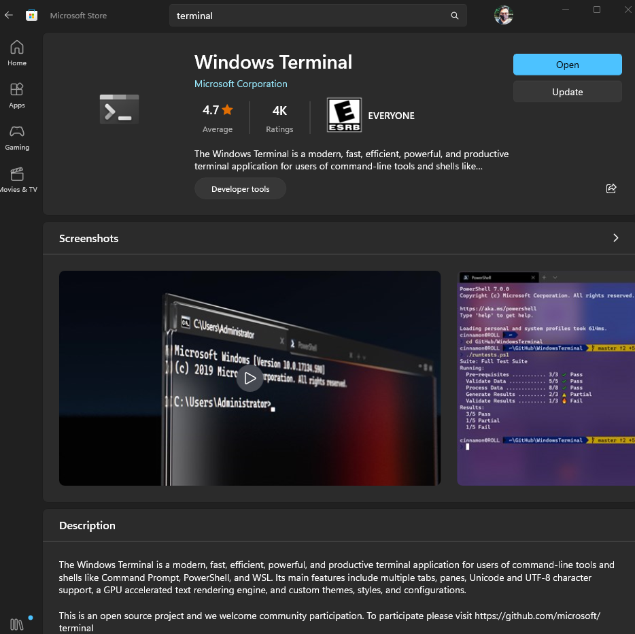Screen dimensions: 635x634
Task: Select the Developer tools category tag
Action: [x=240, y=188]
